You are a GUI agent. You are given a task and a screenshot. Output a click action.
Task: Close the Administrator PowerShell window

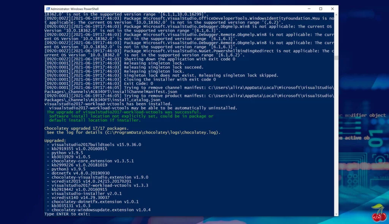[332, 9]
